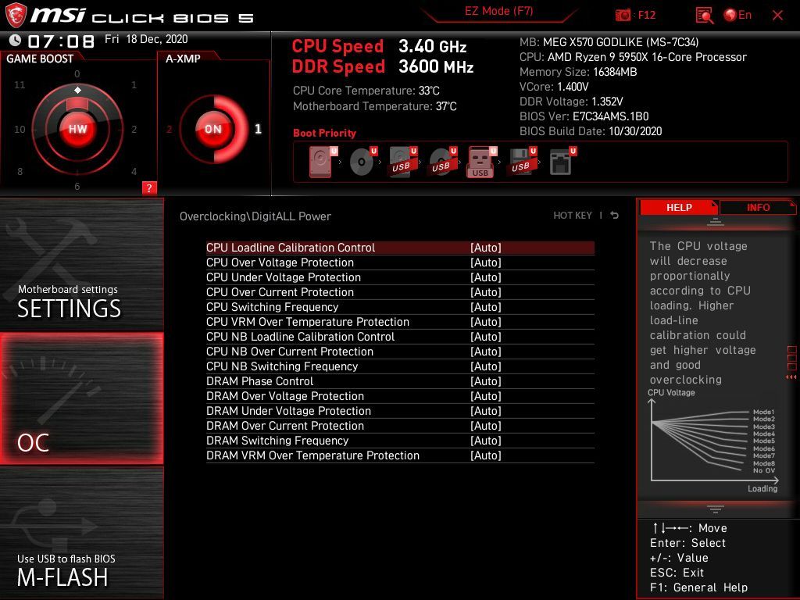Open the OC overclocking section
Image resolution: width=800 pixels, height=600 pixels.
tap(81, 398)
